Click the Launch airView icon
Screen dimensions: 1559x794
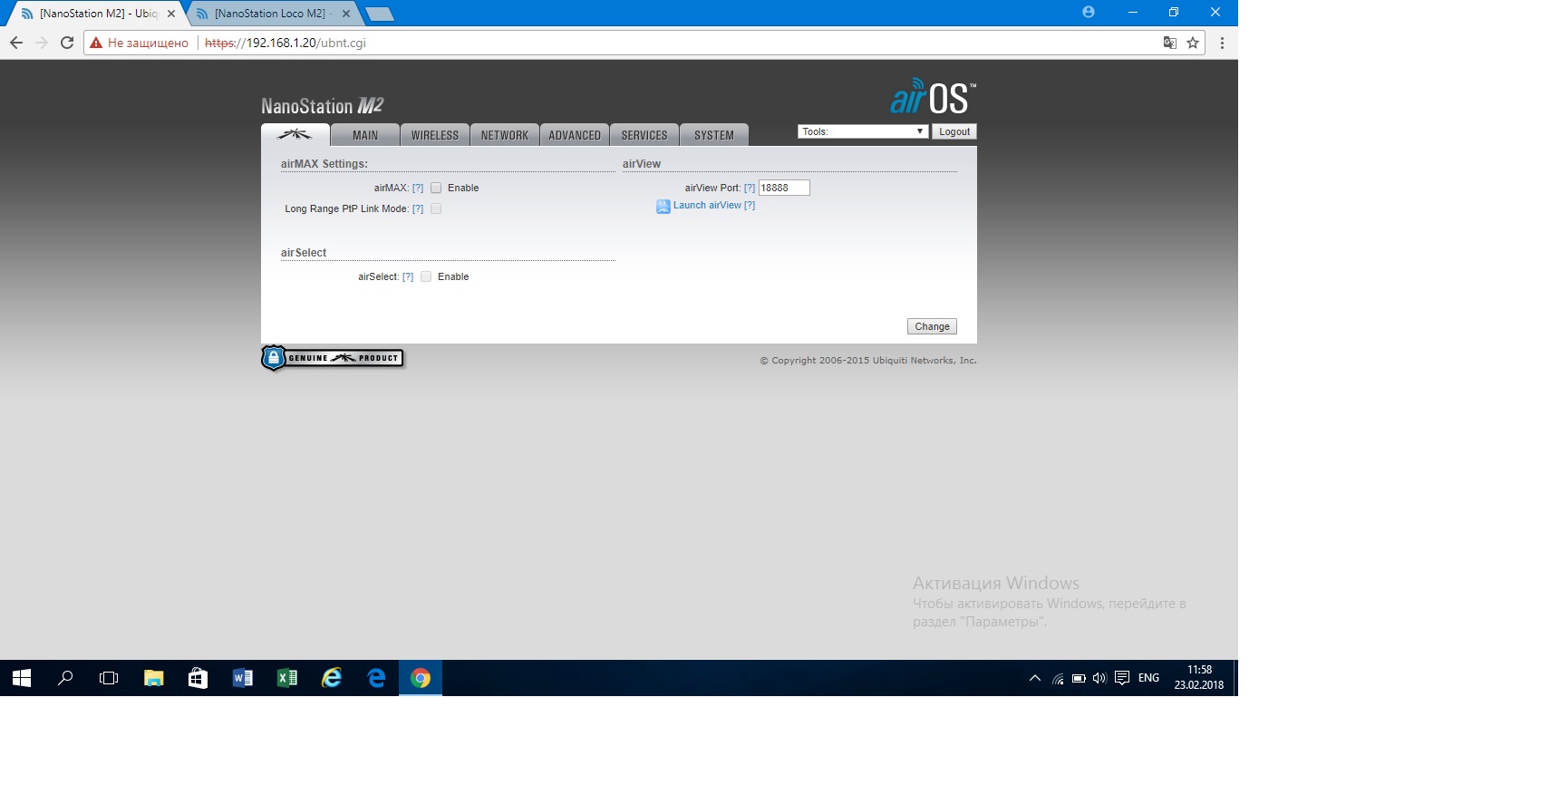tap(663, 206)
